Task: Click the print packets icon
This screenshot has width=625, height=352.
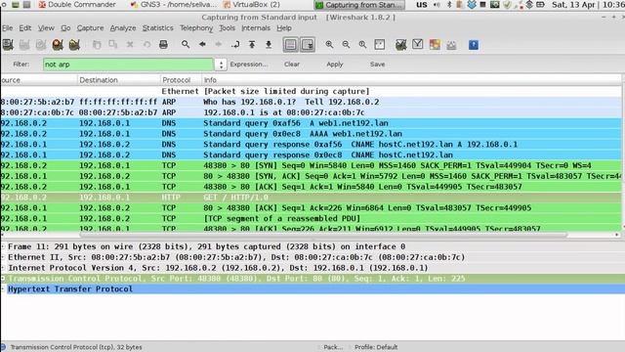Action: [163, 45]
